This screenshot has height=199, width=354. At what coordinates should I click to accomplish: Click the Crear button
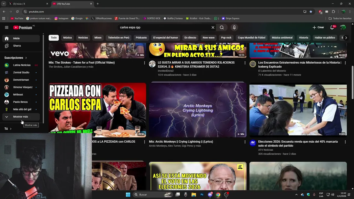click(x=318, y=27)
